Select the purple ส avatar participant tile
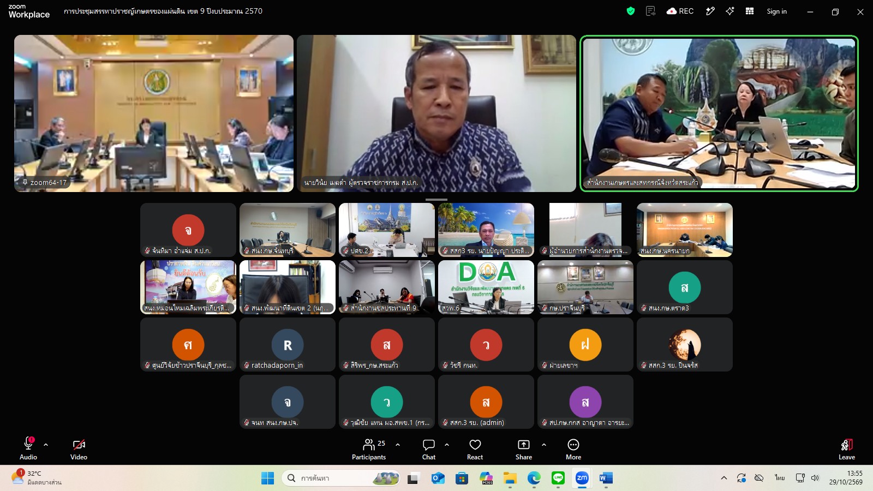The height and width of the screenshot is (491, 873). pos(585,402)
